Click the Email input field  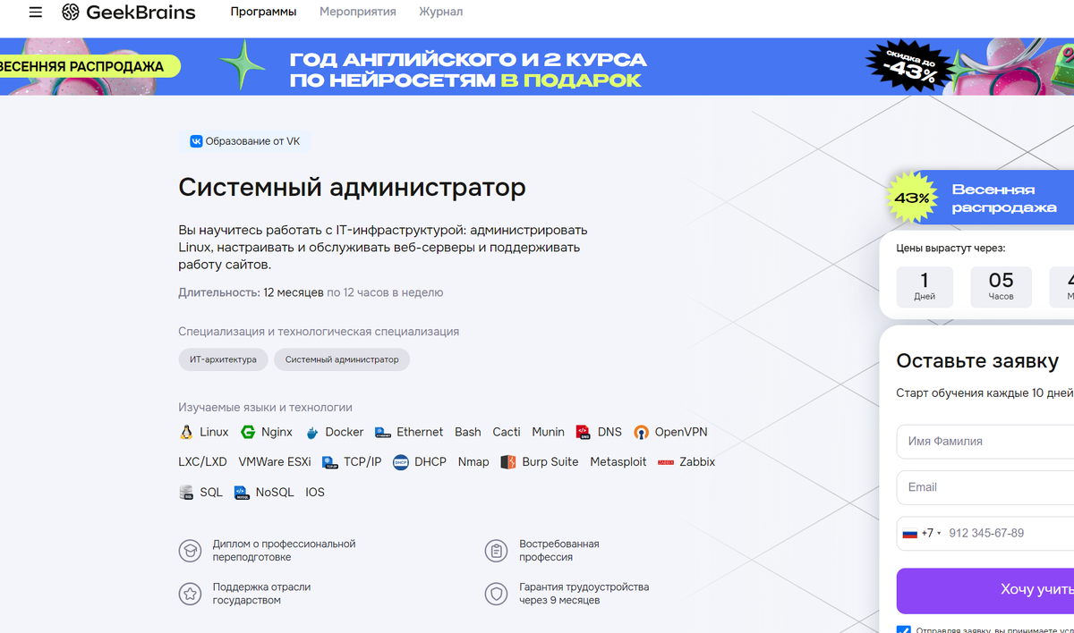coord(985,487)
